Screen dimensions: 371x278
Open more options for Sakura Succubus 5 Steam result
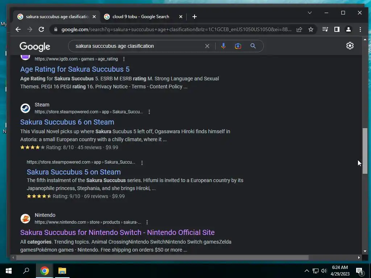tap(142, 163)
